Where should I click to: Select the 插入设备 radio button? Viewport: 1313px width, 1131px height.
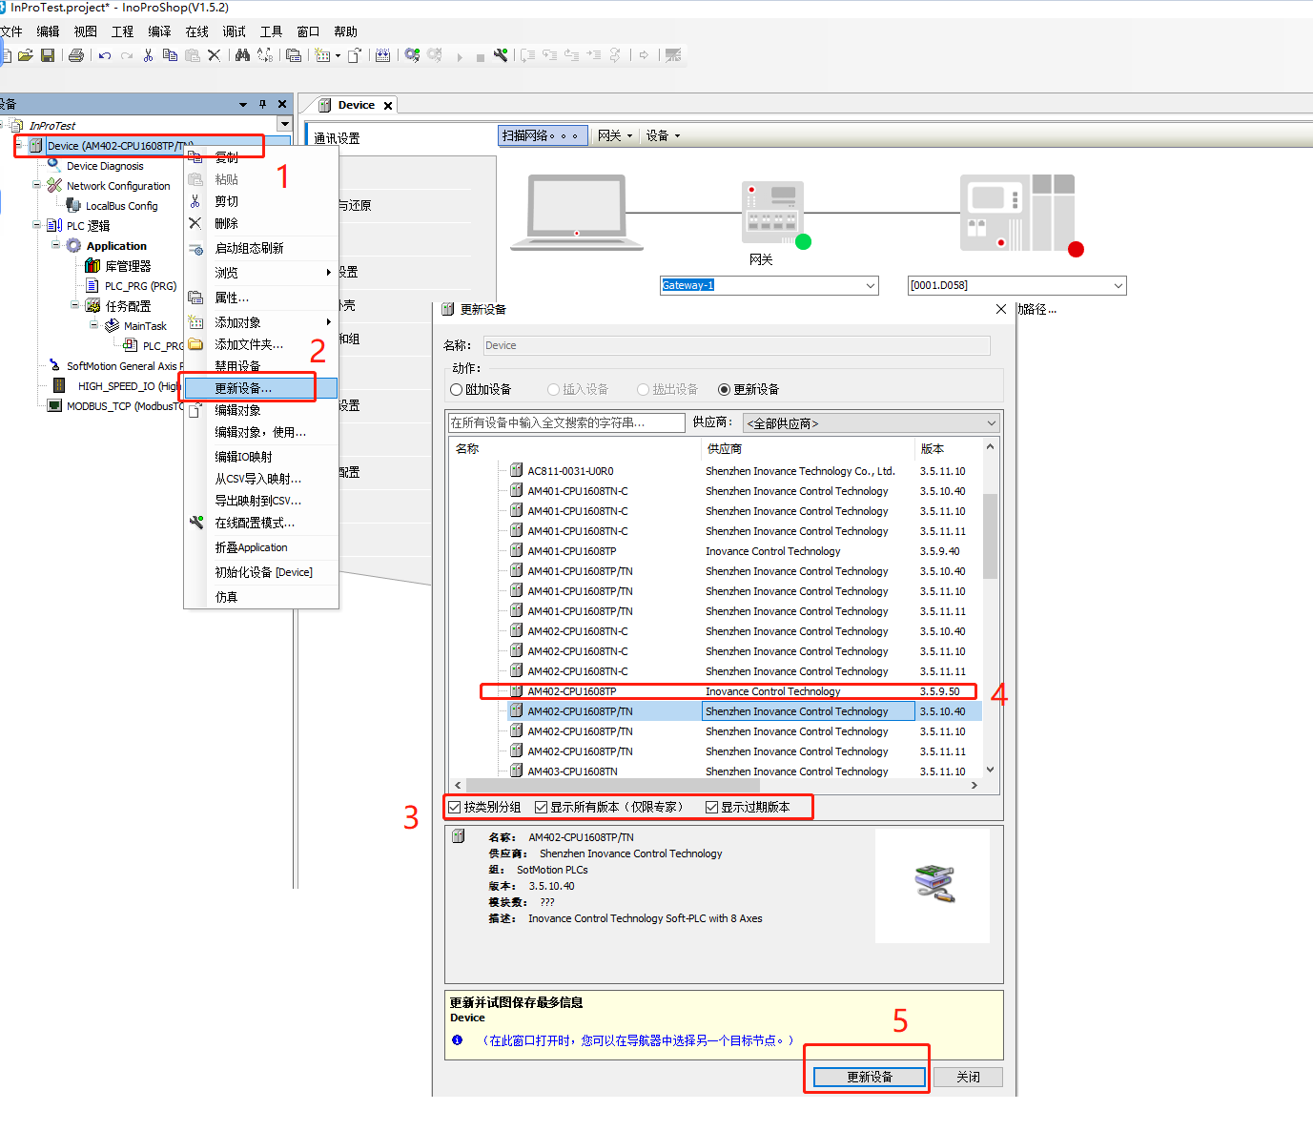click(553, 388)
